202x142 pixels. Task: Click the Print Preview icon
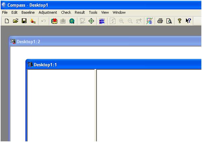[169, 21]
